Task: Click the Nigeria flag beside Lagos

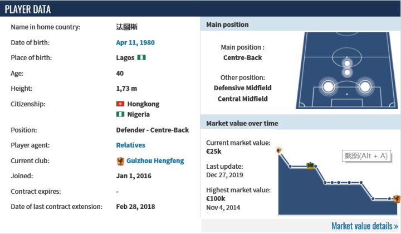Action: point(141,58)
